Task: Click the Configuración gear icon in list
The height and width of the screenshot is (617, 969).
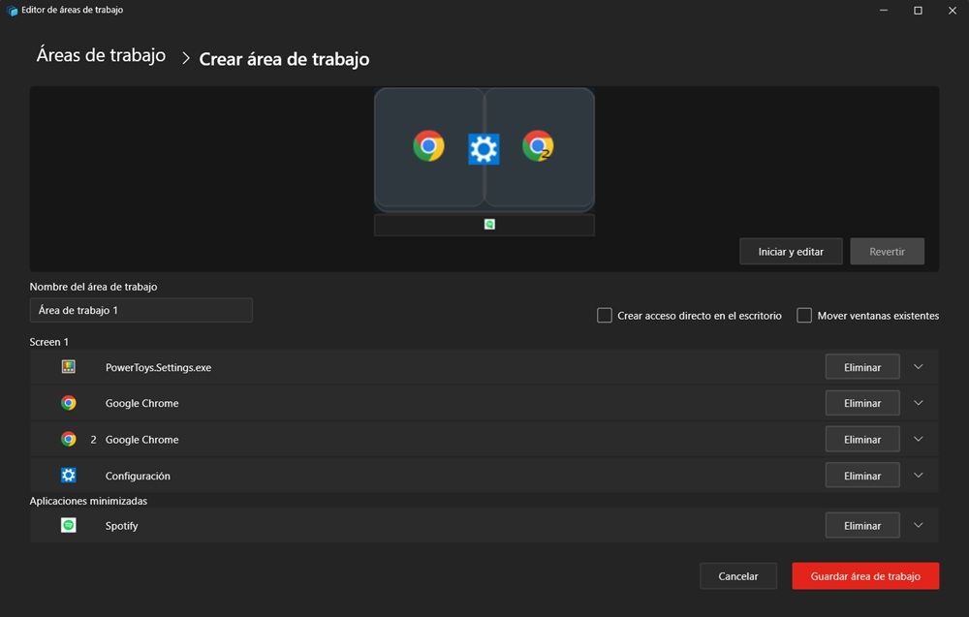Action: (x=69, y=476)
